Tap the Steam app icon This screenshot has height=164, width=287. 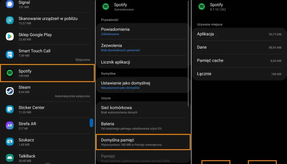[x=10, y=91]
